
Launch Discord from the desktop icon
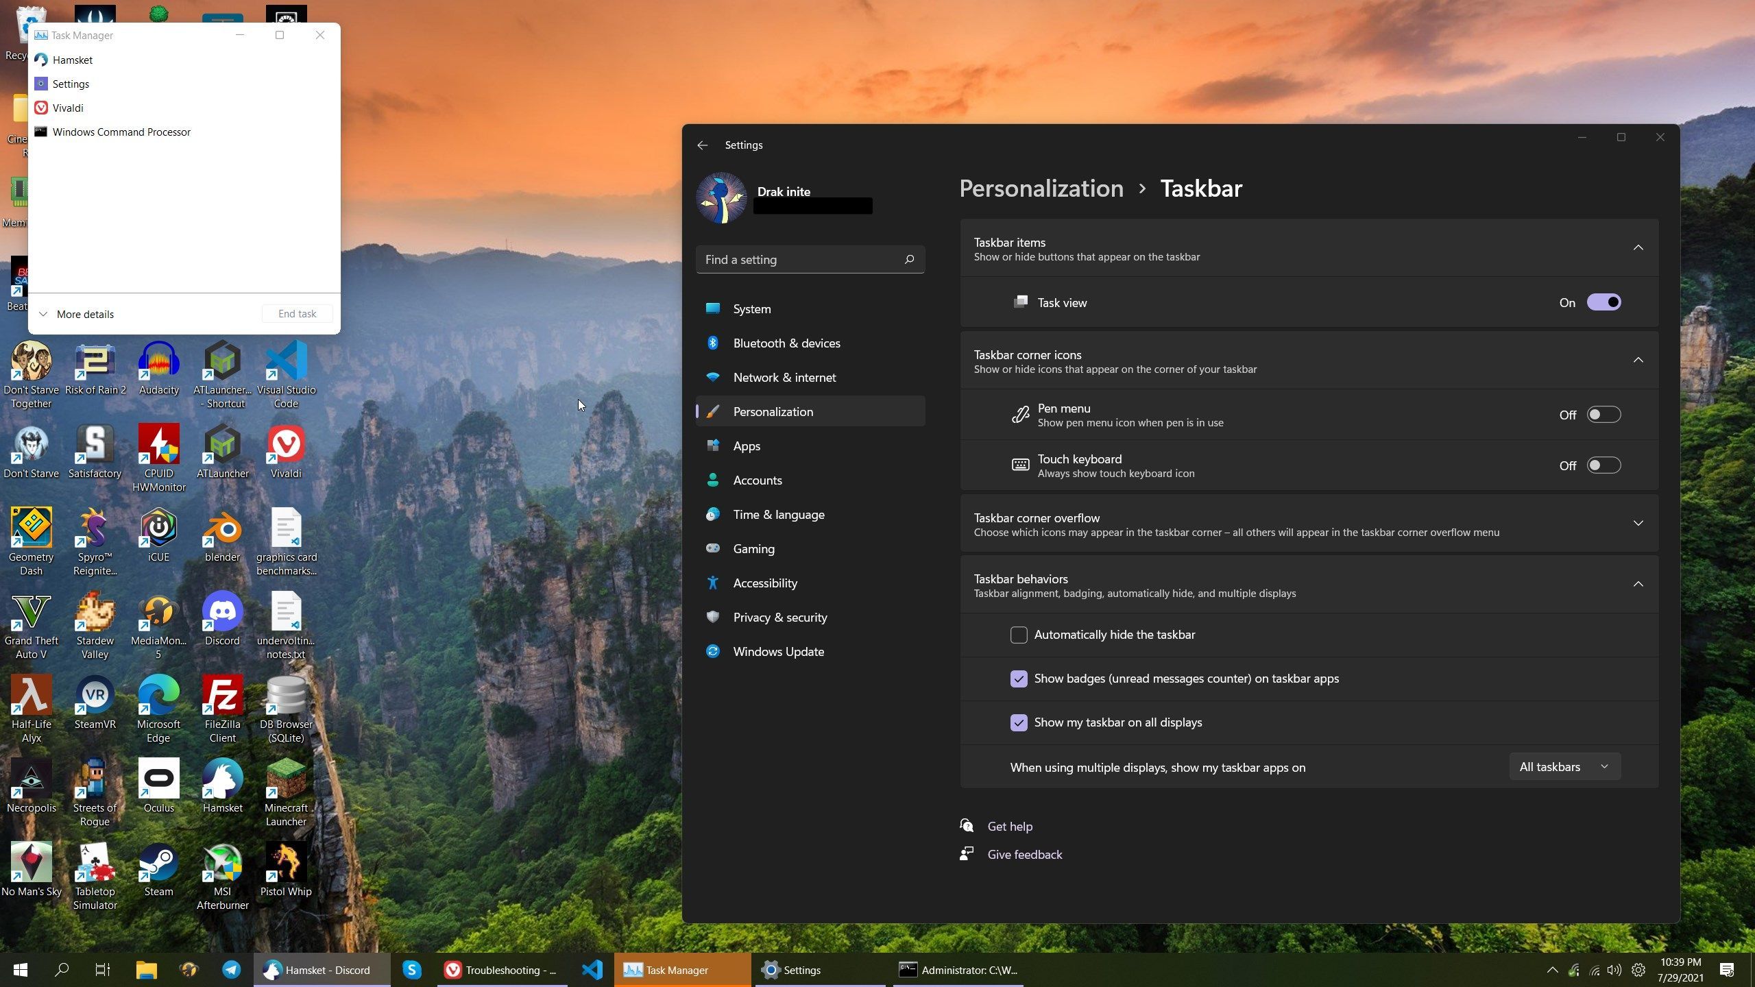pos(222,618)
